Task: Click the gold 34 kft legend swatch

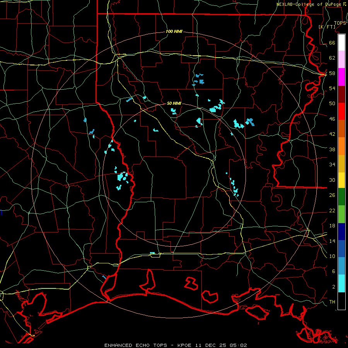Action: [341, 164]
